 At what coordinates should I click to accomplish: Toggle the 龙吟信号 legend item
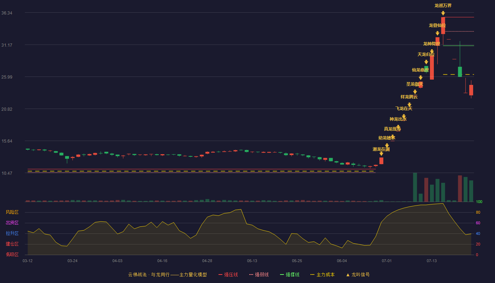[358, 275]
